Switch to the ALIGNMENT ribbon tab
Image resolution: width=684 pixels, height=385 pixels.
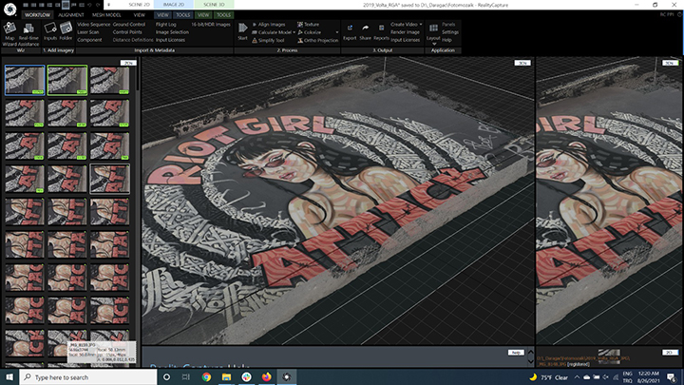coord(70,15)
